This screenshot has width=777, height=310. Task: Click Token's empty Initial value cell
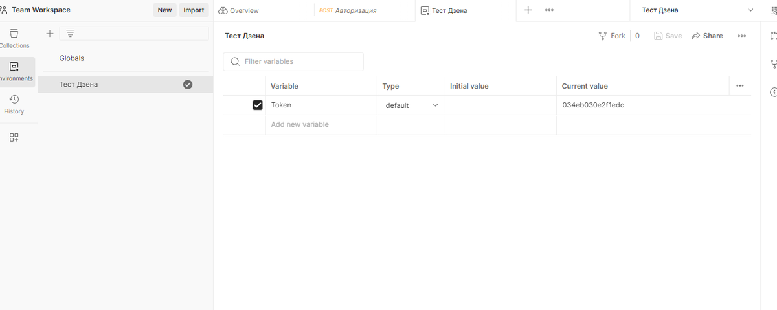pyautogui.click(x=501, y=105)
